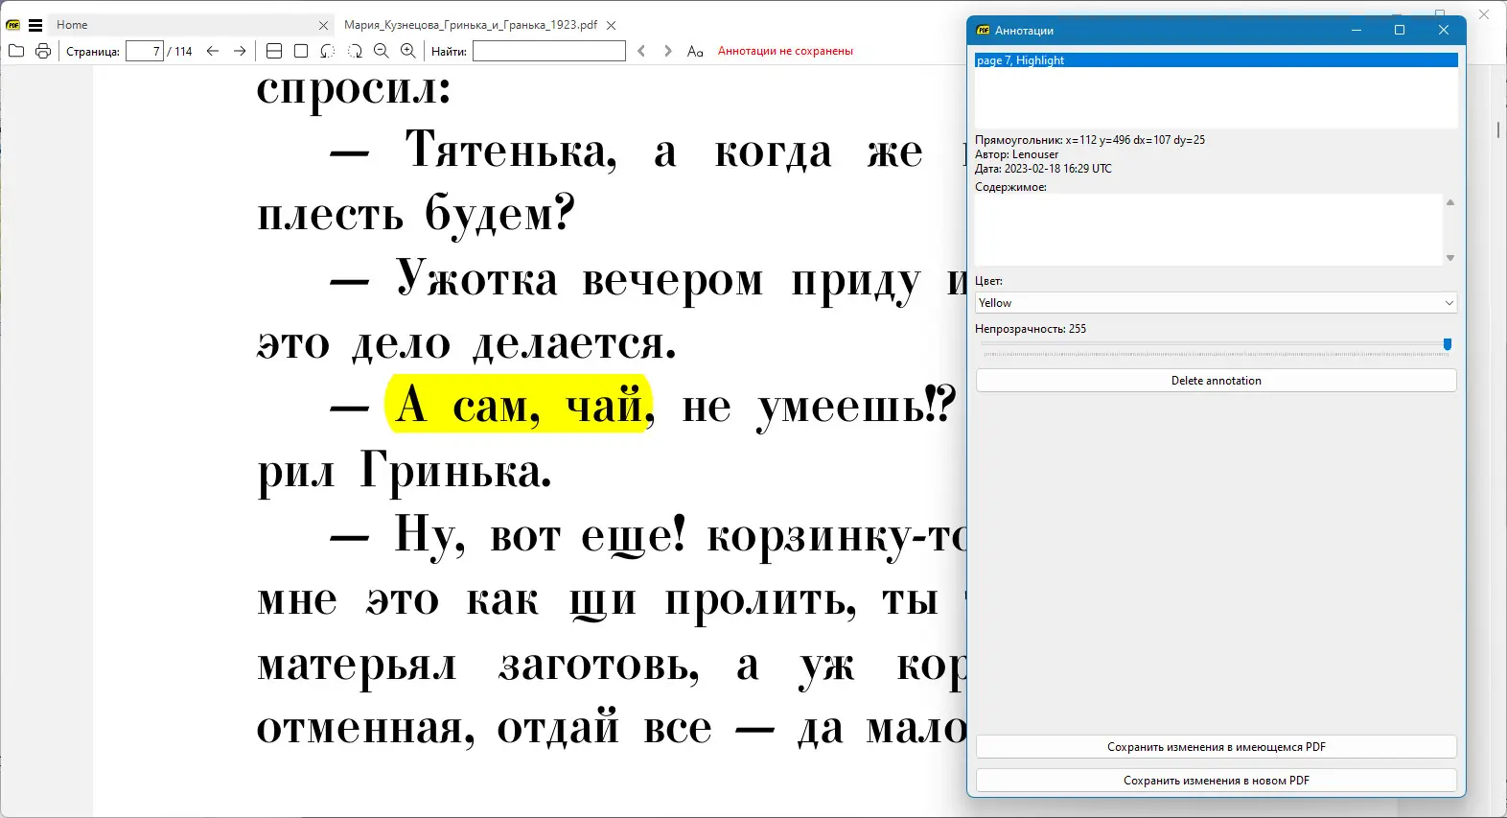The image size is (1507, 818).
Task: Close the Аннотации window
Action: pyautogui.click(x=1444, y=30)
